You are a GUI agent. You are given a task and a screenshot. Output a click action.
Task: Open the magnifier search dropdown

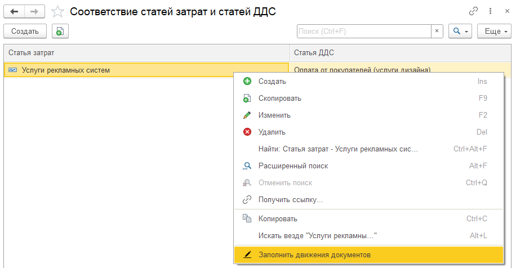tap(460, 31)
